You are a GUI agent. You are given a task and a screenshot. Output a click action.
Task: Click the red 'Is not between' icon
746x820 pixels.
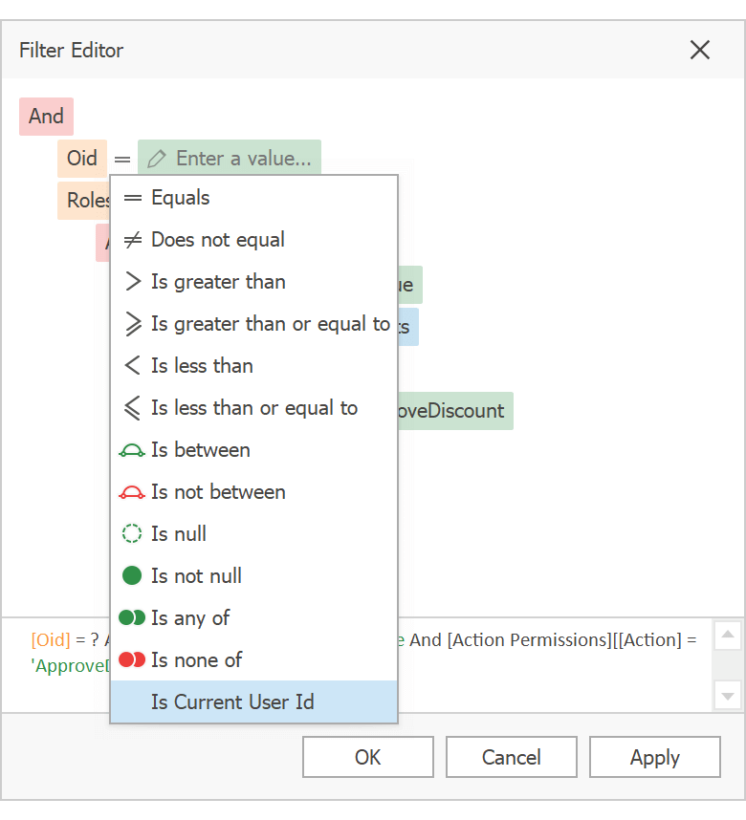click(x=130, y=491)
